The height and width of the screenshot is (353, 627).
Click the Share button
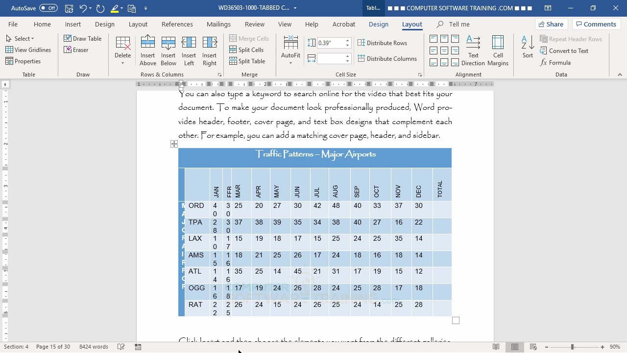tap(550, 24)
